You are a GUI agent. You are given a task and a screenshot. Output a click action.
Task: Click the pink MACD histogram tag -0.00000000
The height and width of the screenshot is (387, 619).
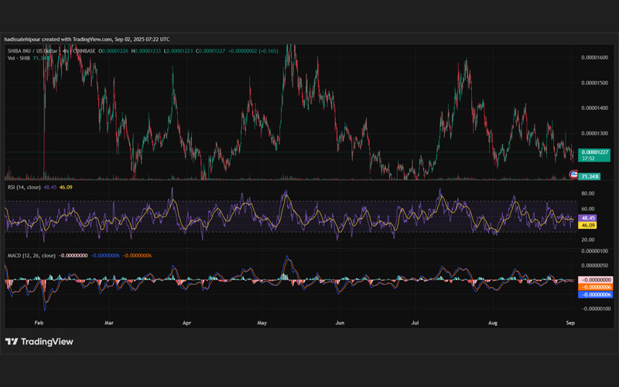tap(596, 279)
